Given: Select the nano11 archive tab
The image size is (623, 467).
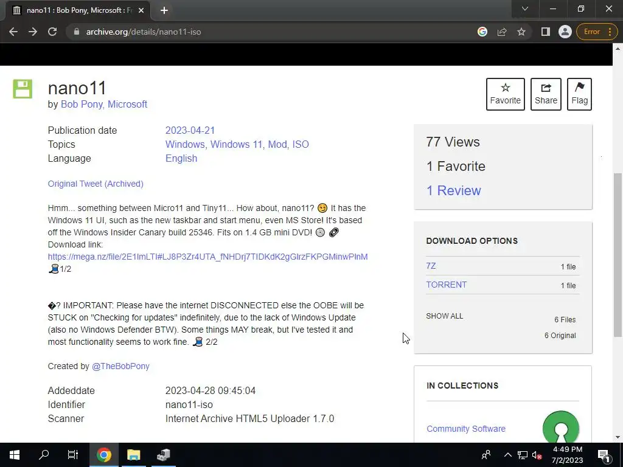Looking at the screenshot, I should point(78,10).
